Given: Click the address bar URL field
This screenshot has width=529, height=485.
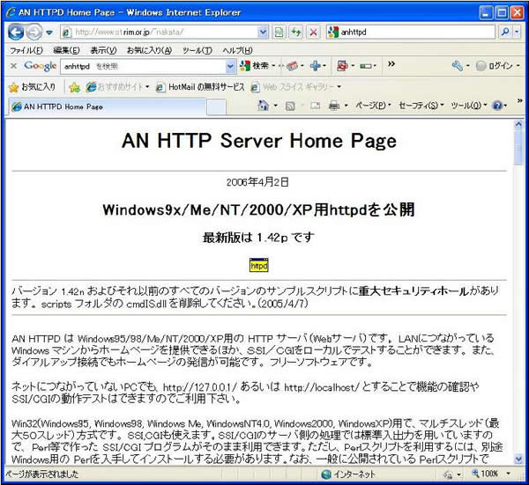Looking at the screenshot, I should tap(160, 33).
